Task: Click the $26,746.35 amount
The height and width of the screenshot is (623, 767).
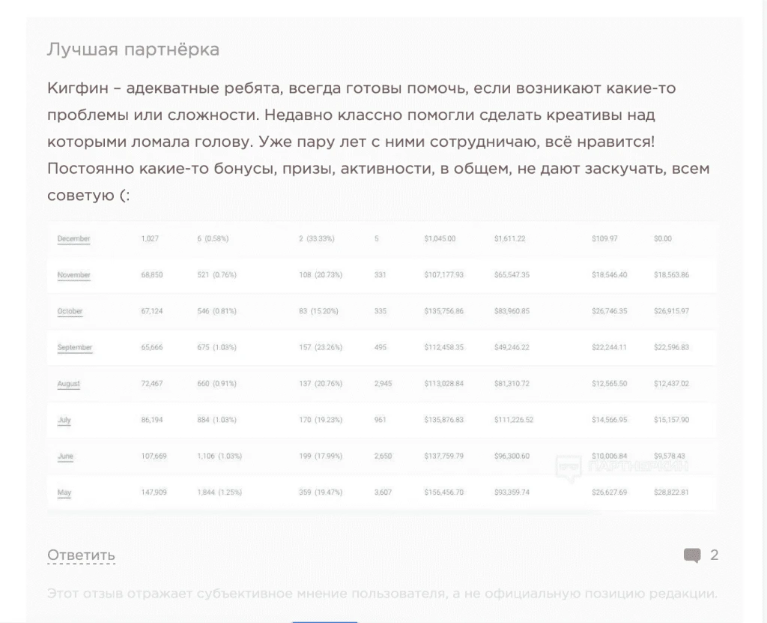Action: 610,311
